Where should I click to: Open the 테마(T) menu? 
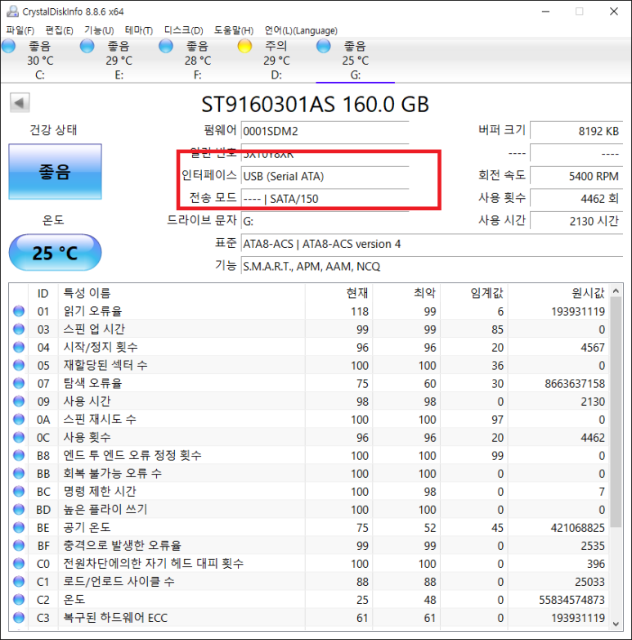[139, 30]
